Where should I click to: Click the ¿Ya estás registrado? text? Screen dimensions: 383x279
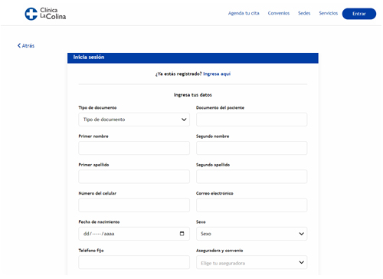(x=178, y=74)
